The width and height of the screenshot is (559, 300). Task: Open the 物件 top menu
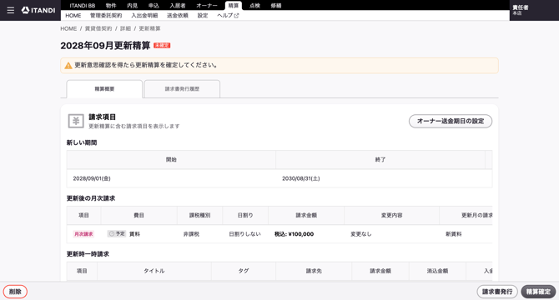(x=111, y=6)
